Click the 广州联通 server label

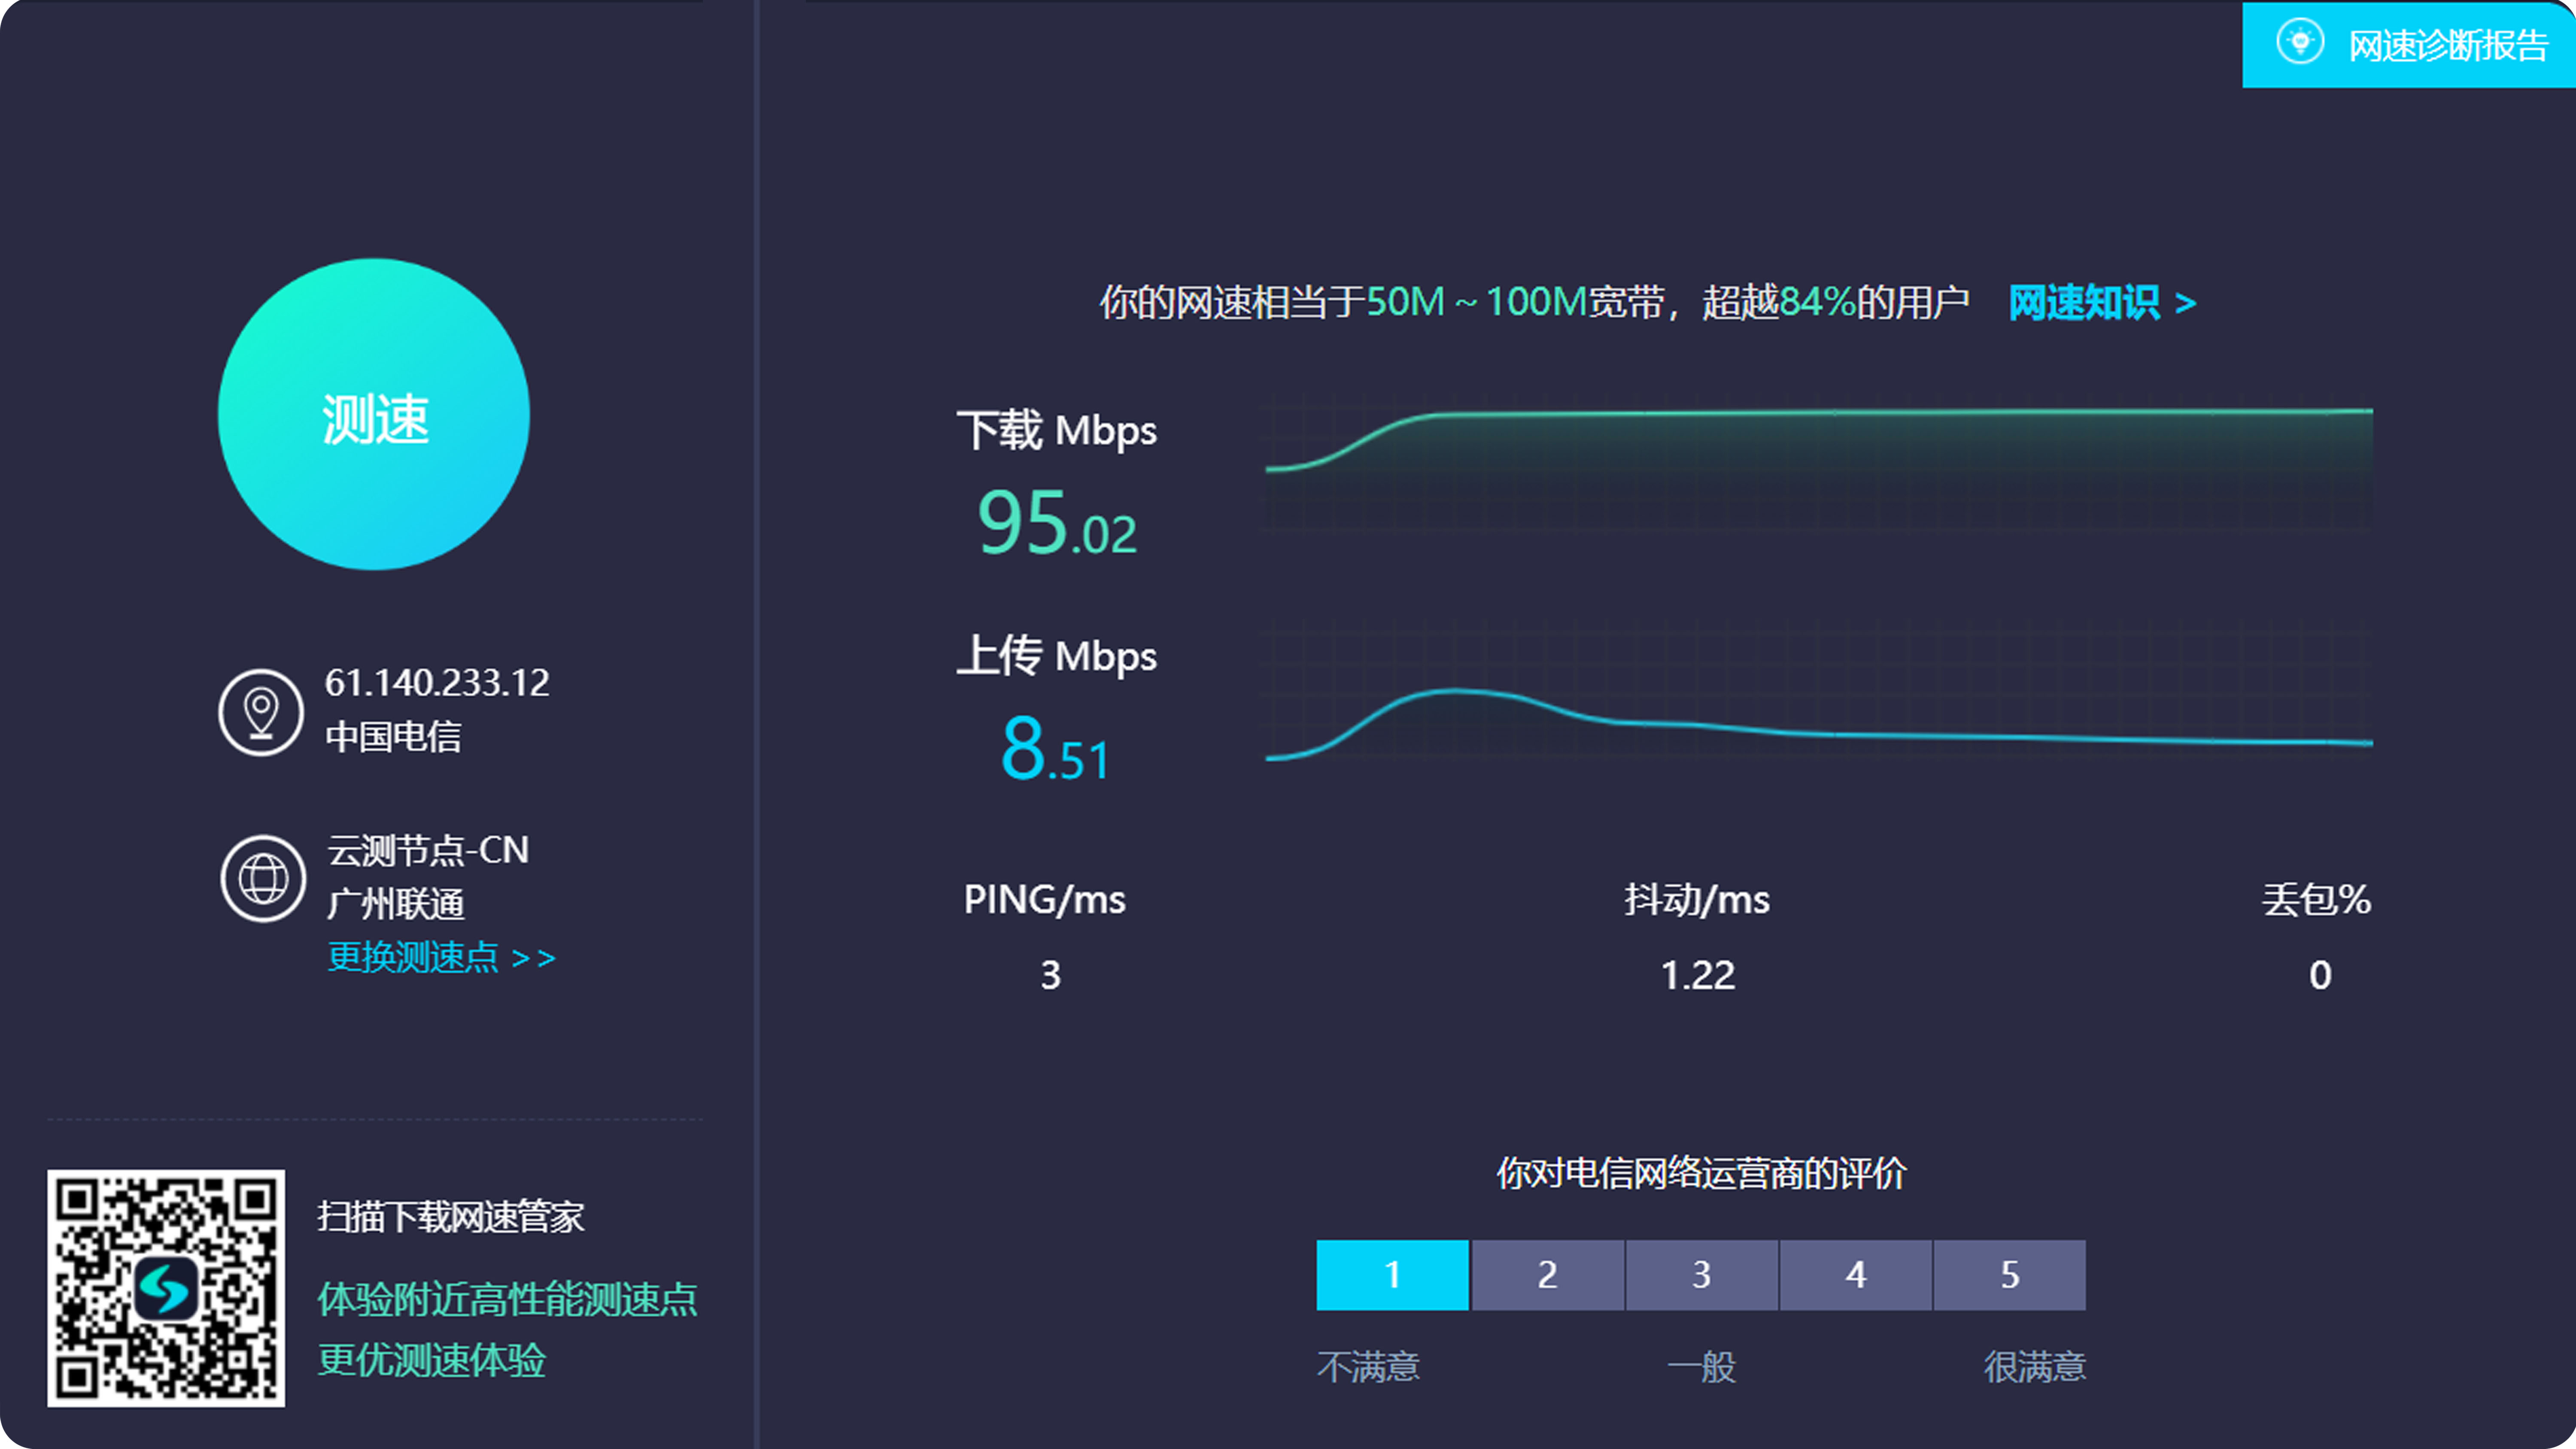click(396, 904)
